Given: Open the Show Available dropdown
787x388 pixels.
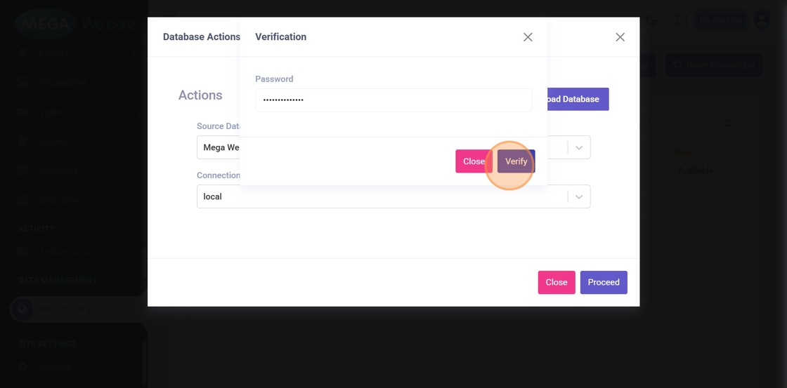Looking at the screenshot, I should point(694,170).
